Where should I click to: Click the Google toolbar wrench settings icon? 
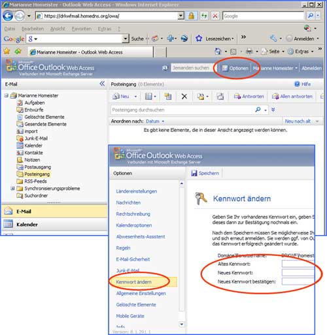tap(273, 39)
